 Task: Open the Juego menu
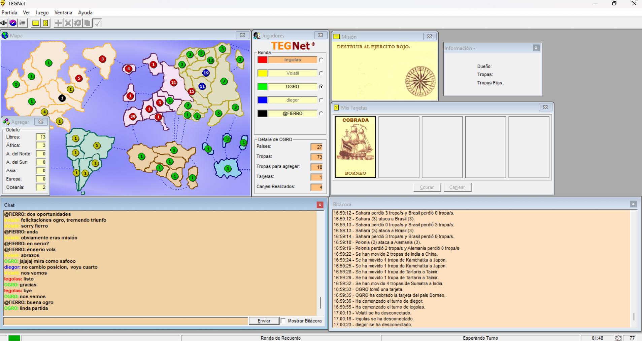click(x=42, y=12)
